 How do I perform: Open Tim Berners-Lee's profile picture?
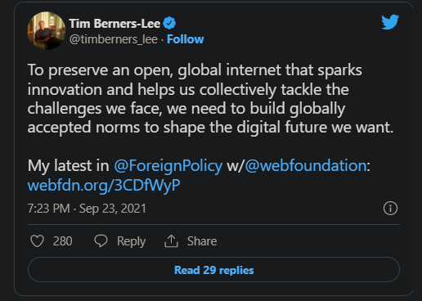pos(47,30)
